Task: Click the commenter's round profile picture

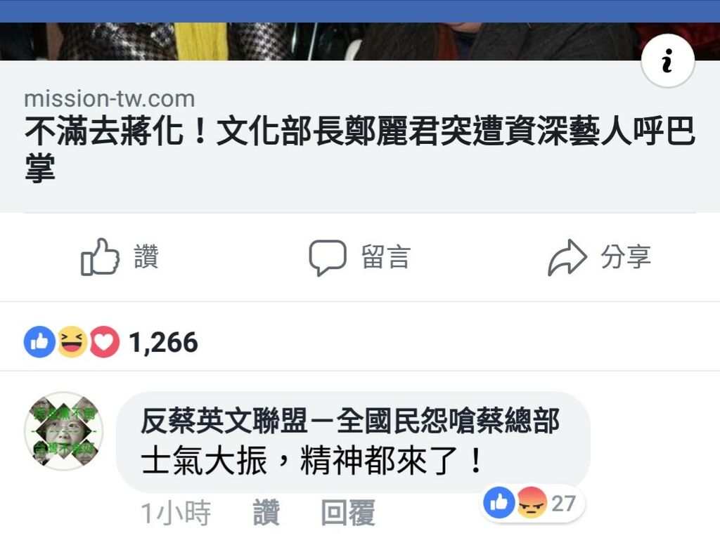Action: (64, 431)
